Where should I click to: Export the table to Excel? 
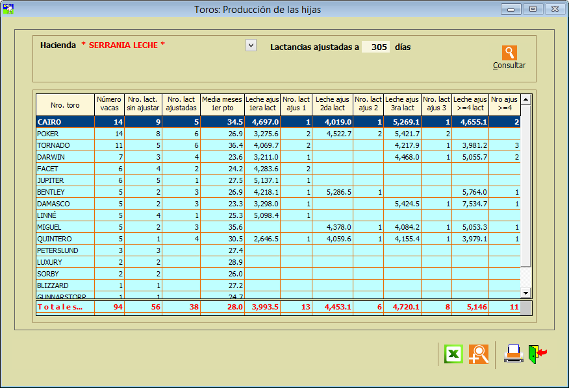click(453, 354)
